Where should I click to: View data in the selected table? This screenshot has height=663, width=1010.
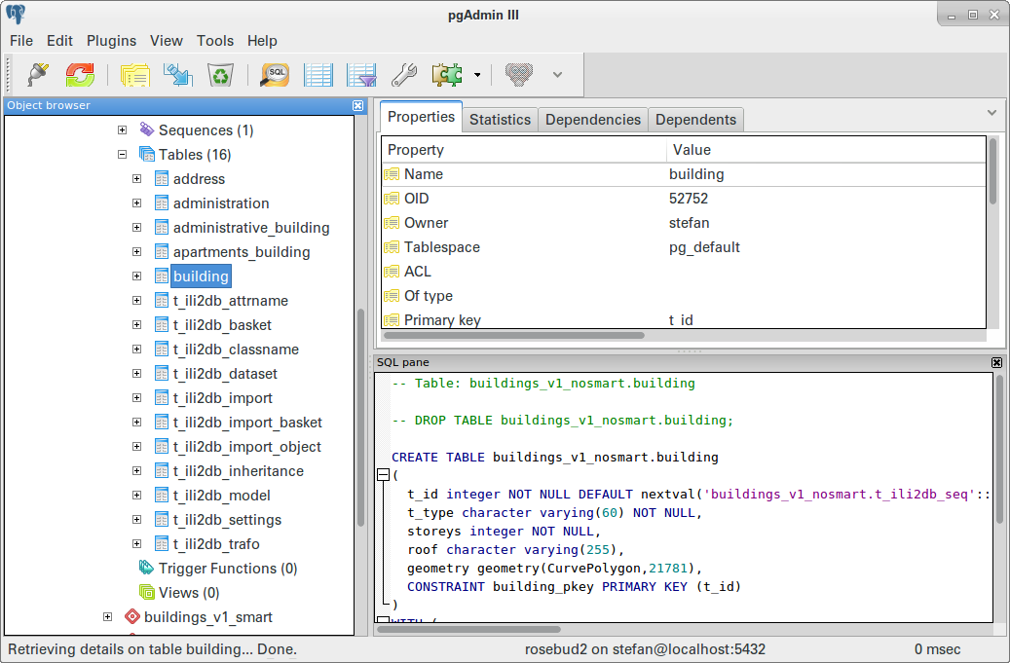(318, 75)
